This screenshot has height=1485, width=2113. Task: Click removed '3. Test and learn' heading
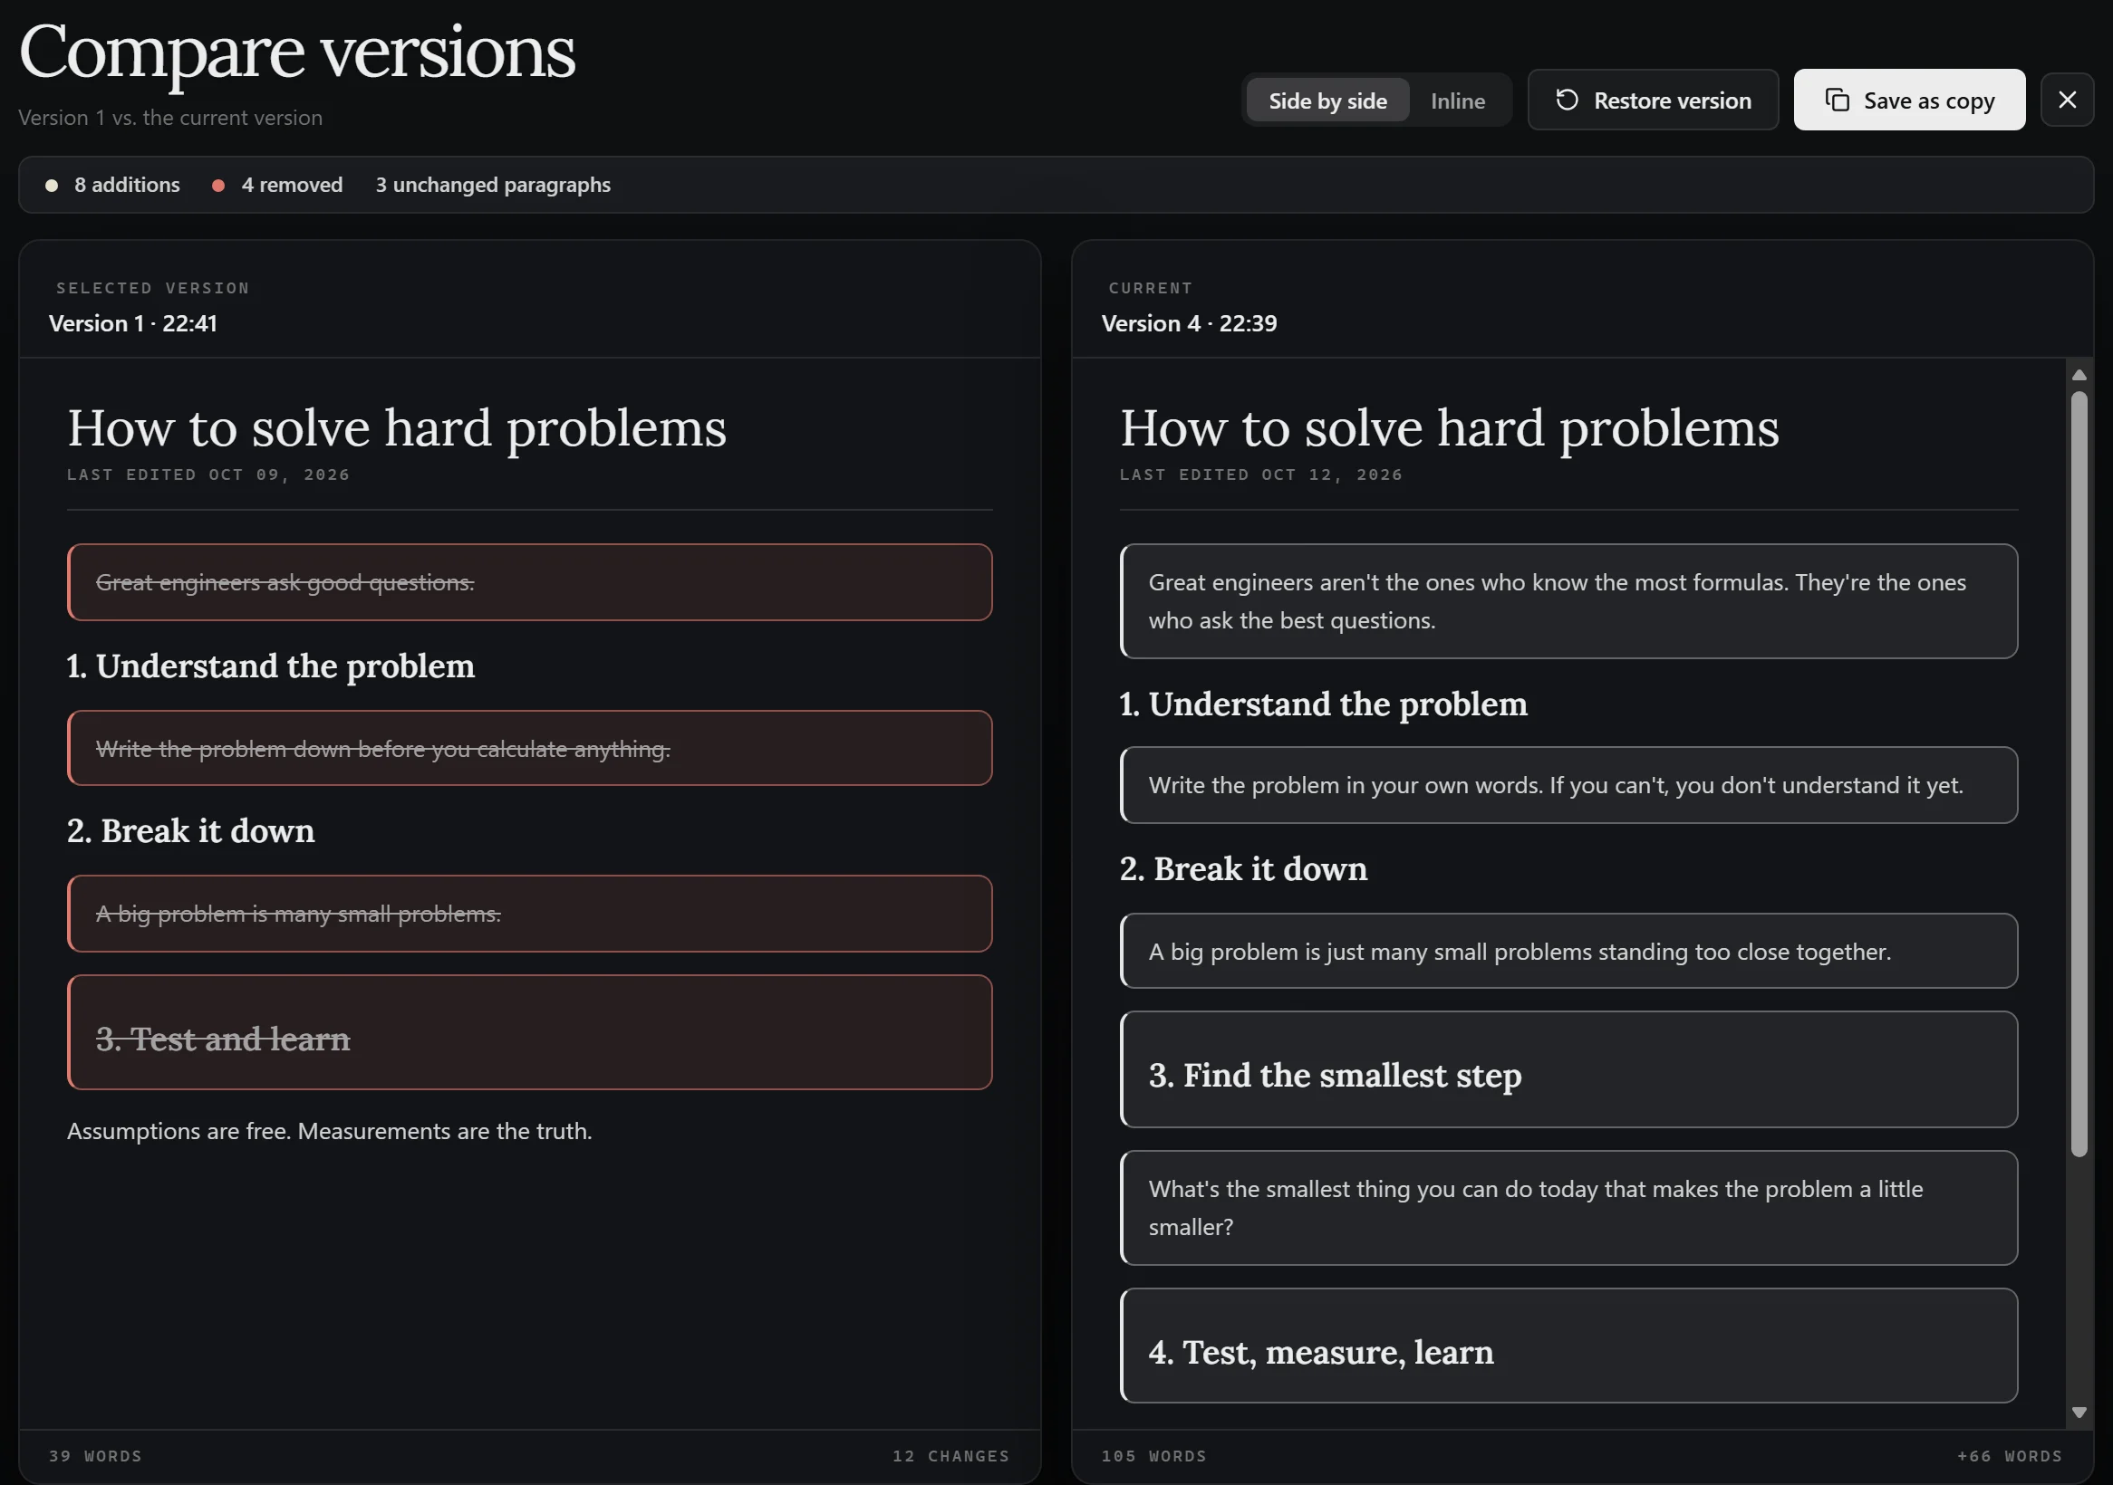(529, 1032)
